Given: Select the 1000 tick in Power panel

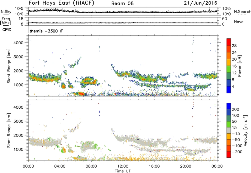Looking at the screenshot, I should [x=18, y=85].
